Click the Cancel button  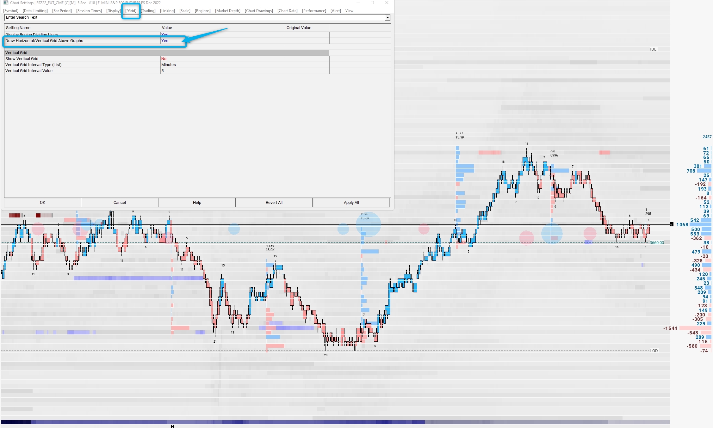point(120,203)
